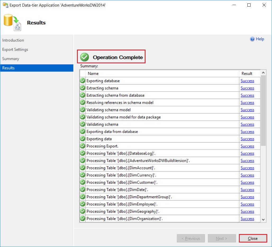The width and height of the screenshot is (272, 247).
Task: Click the scroll down arrow of results list
Action: 263,220
